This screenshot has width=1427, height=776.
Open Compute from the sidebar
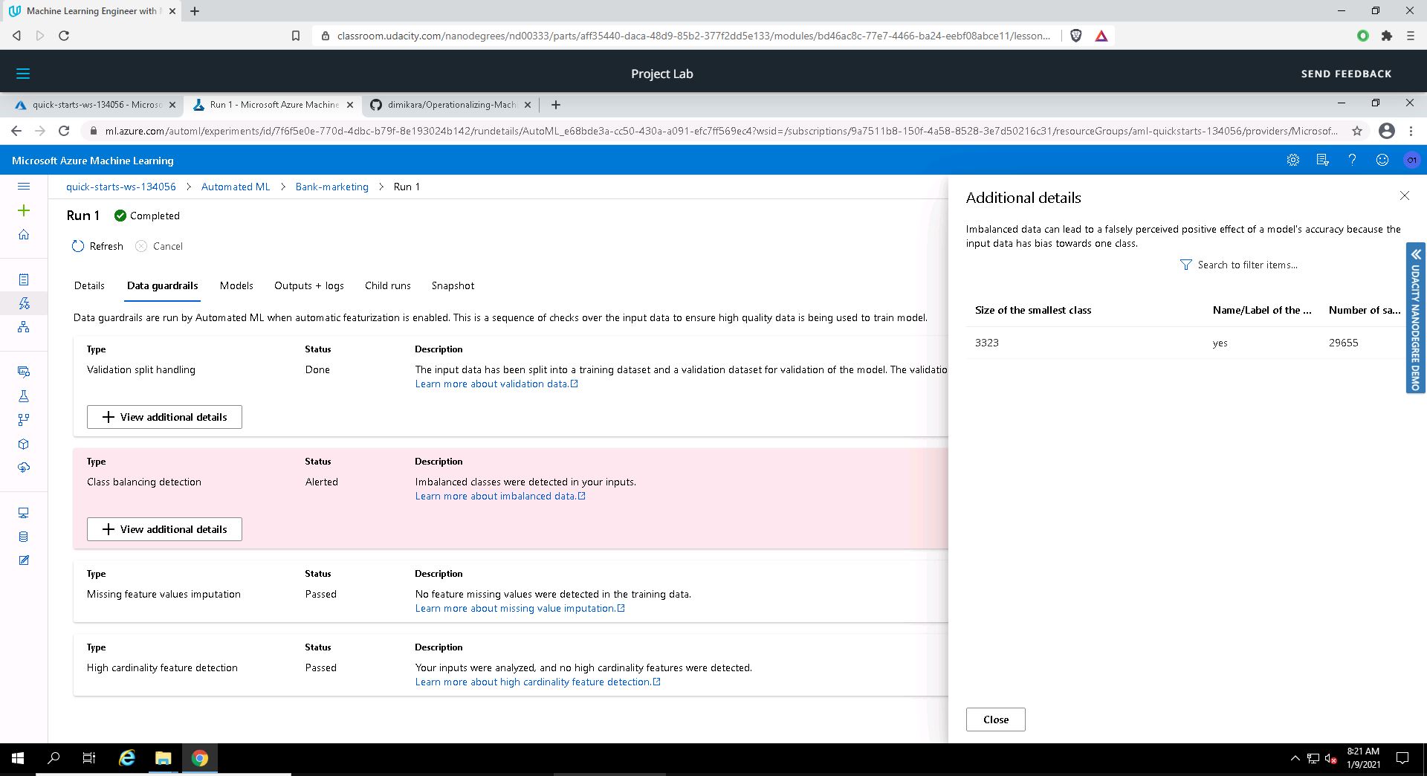(24, 513)
